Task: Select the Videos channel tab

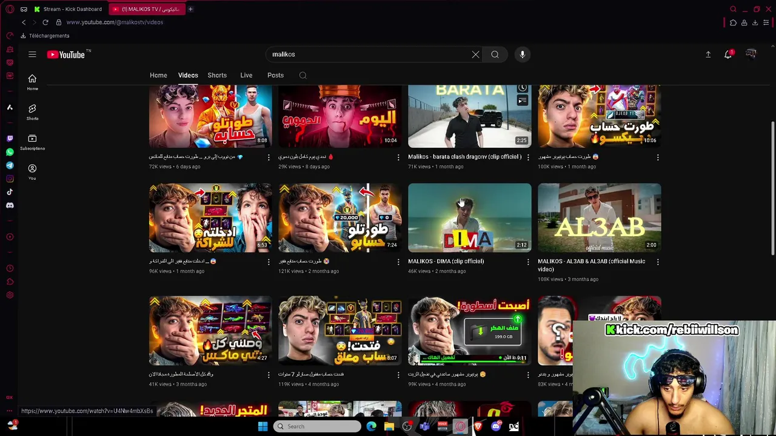Action: tap(188, 76)
